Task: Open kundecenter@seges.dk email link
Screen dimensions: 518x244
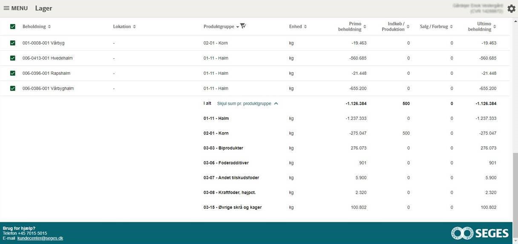Action: coord(40,238)
